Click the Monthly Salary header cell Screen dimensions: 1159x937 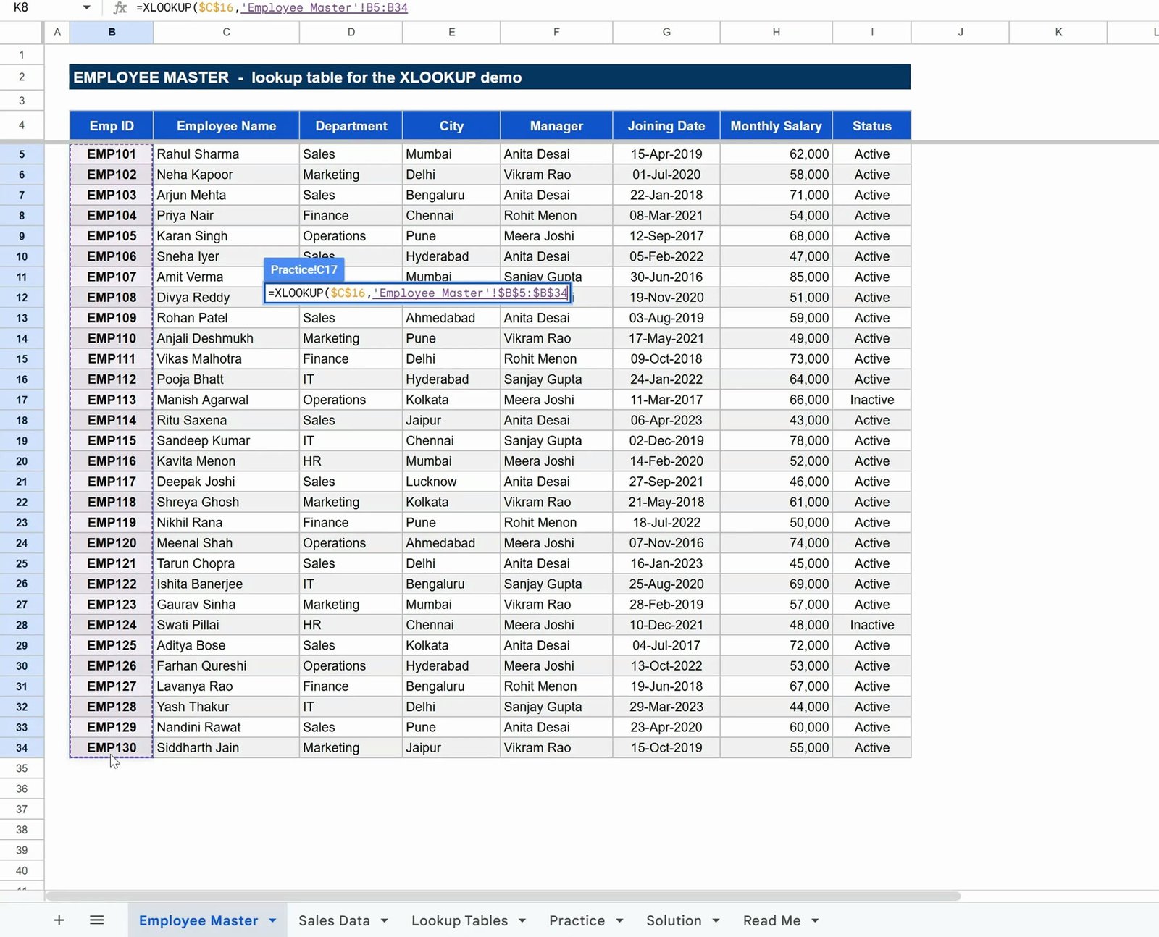click(776, 126)
